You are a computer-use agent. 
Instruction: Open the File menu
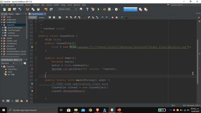coord(2,5)
